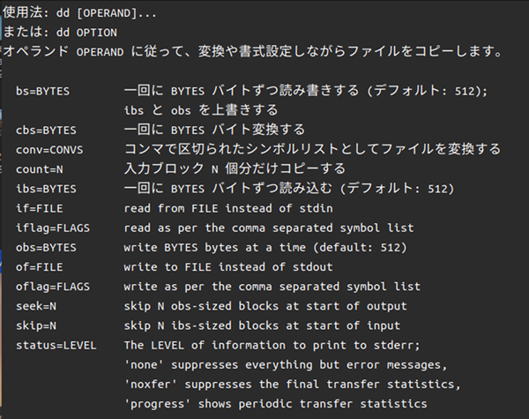Click the status=LEVEL operand text
Image resolution: width=529 pixels, height=419 pixels.
click(x=56, y=344)
